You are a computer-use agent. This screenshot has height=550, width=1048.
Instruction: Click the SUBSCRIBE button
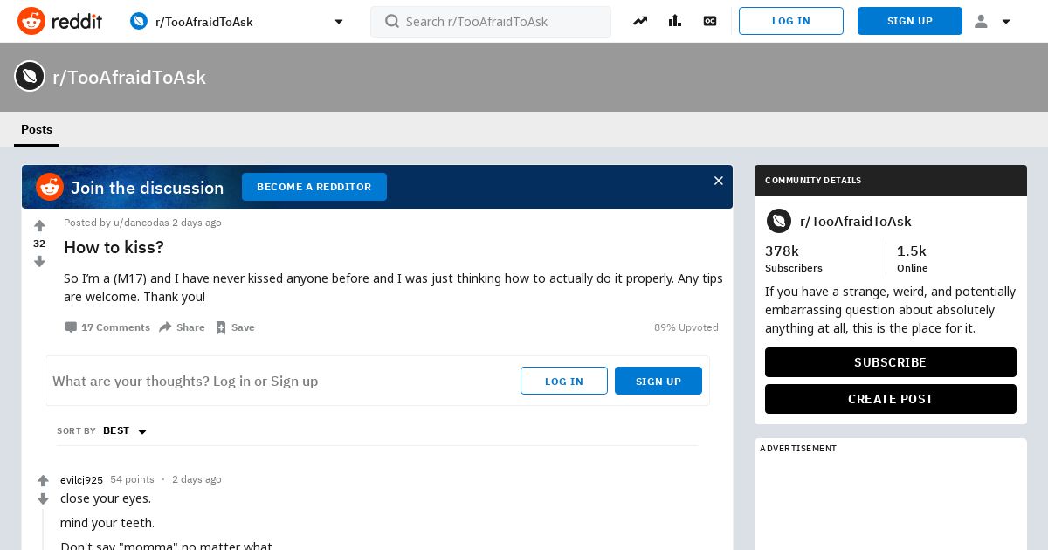[x=891, y=362]
